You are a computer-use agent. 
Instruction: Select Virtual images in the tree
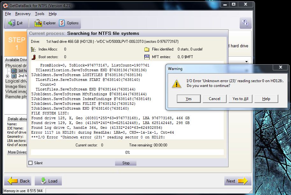click(x=16, y=91)
